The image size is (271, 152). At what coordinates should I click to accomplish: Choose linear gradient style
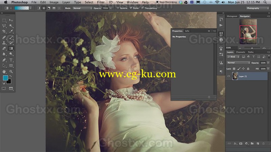point(39,8)
